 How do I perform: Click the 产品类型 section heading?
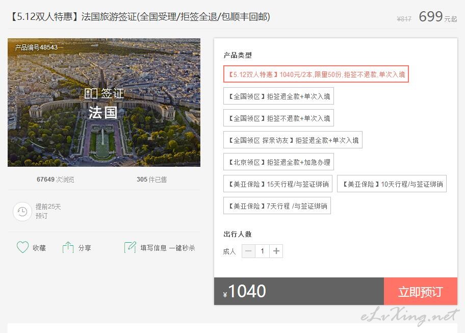(x=238, y=55)
